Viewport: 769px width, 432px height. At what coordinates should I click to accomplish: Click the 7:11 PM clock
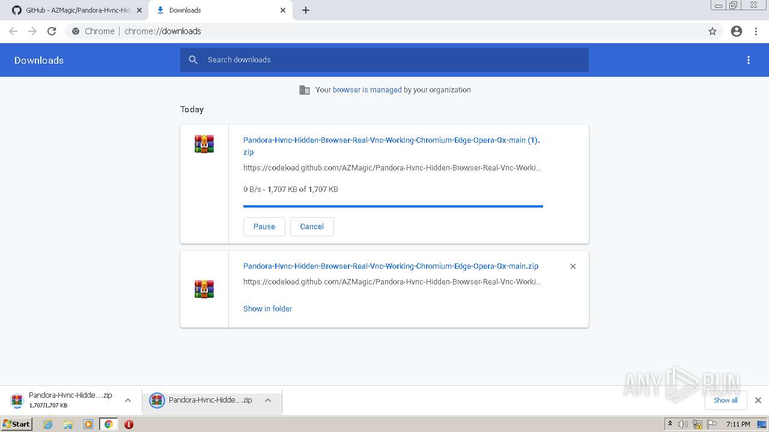[x=738, y=424]
